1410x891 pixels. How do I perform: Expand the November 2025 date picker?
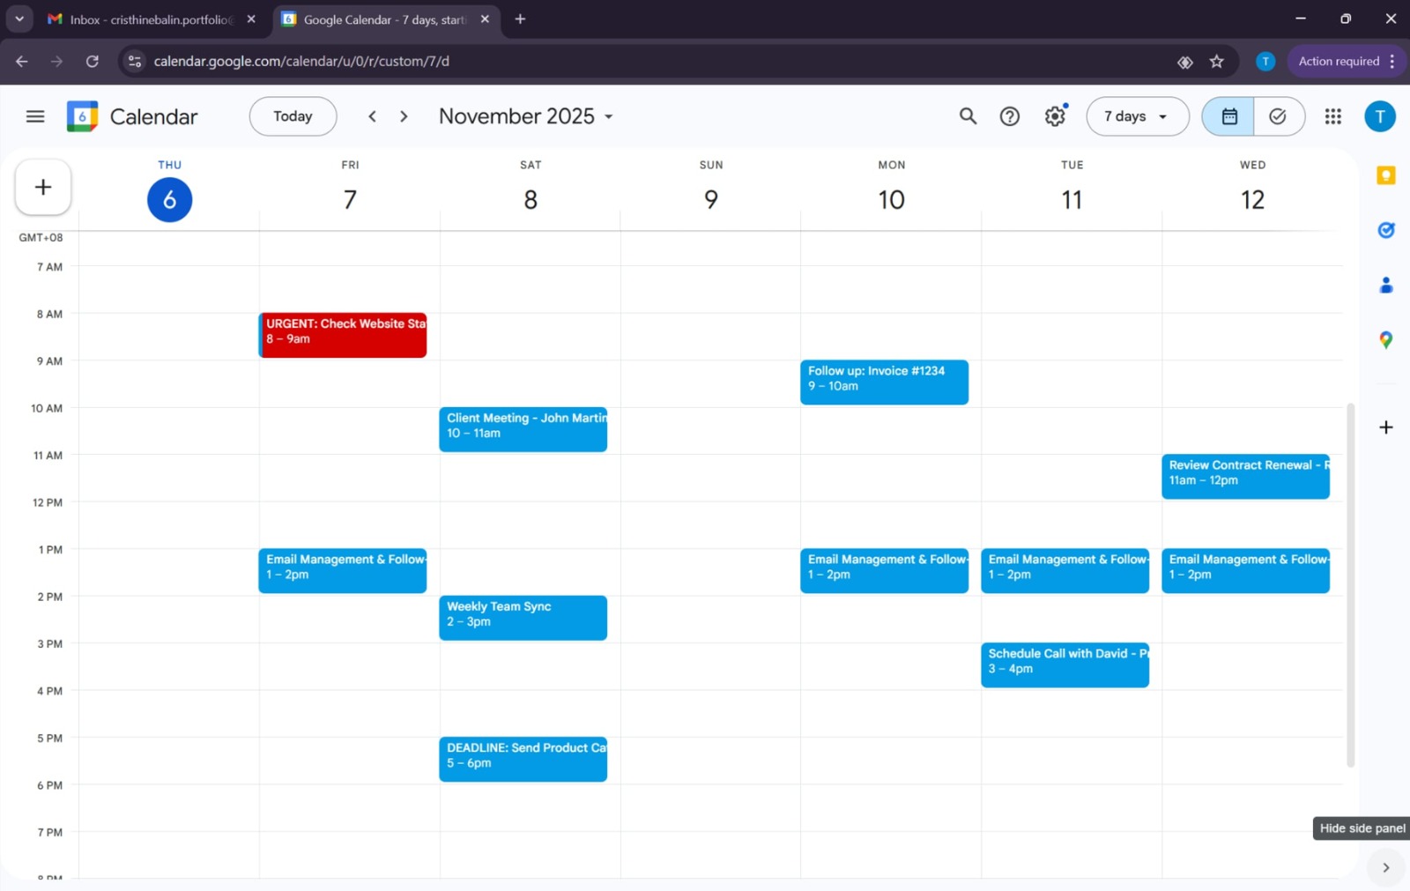tap(526, 116)
